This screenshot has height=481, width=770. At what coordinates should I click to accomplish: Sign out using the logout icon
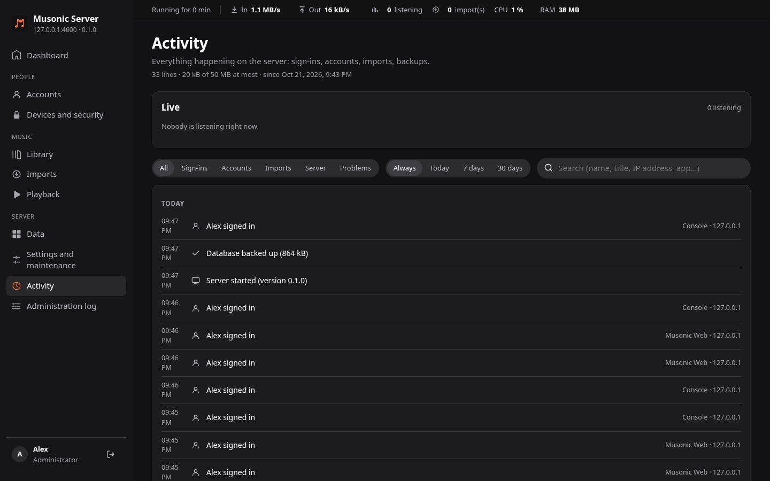pyautogui.click(x=111, y=454)
